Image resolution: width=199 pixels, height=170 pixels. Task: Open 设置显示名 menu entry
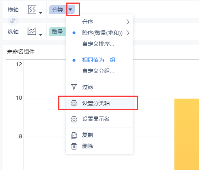[100, 119]
